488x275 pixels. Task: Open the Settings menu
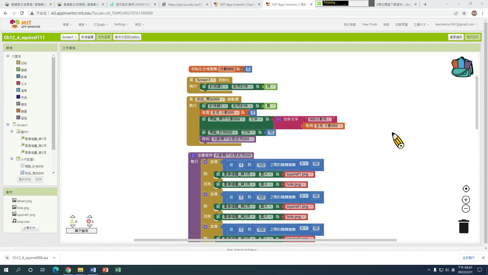coord(121,24)
